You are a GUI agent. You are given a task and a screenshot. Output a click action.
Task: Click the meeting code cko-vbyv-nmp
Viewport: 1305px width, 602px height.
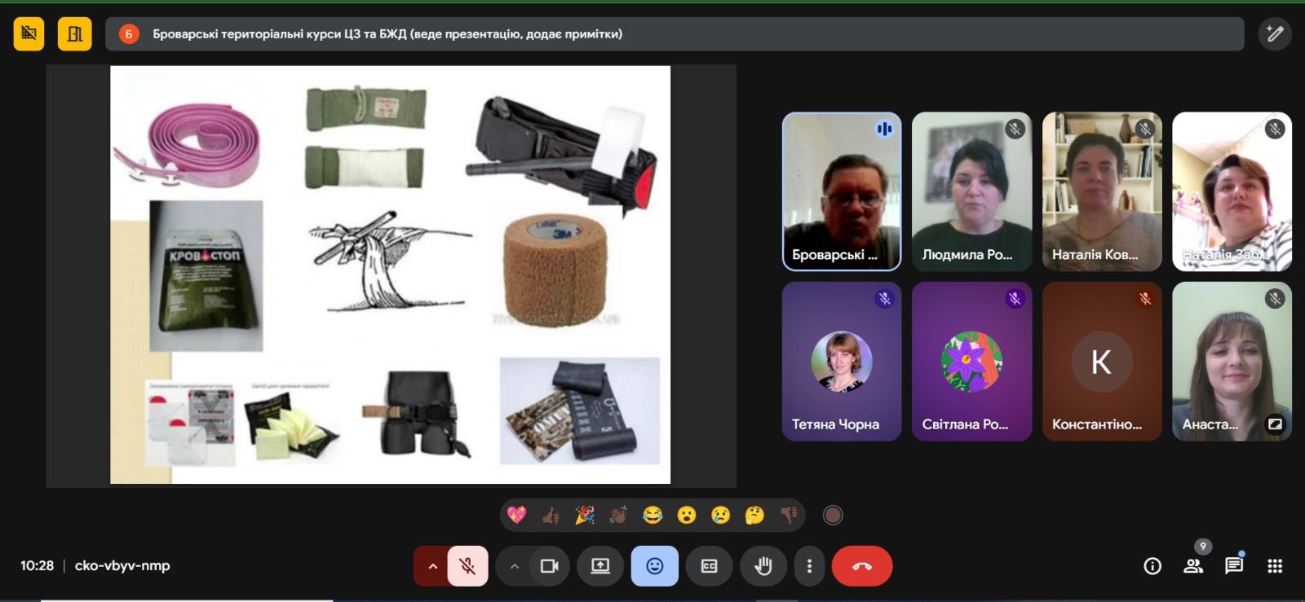[122, 565]
